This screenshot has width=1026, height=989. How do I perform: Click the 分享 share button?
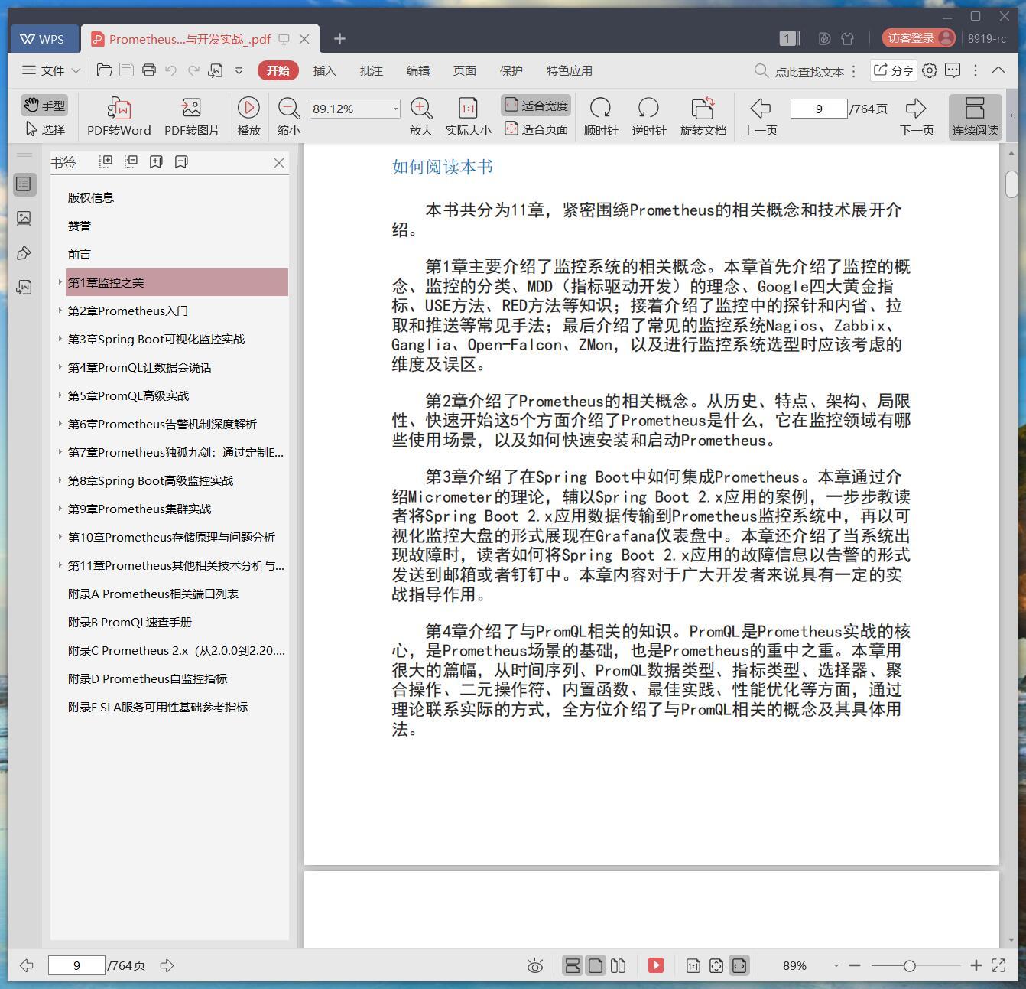pos(894,70)
